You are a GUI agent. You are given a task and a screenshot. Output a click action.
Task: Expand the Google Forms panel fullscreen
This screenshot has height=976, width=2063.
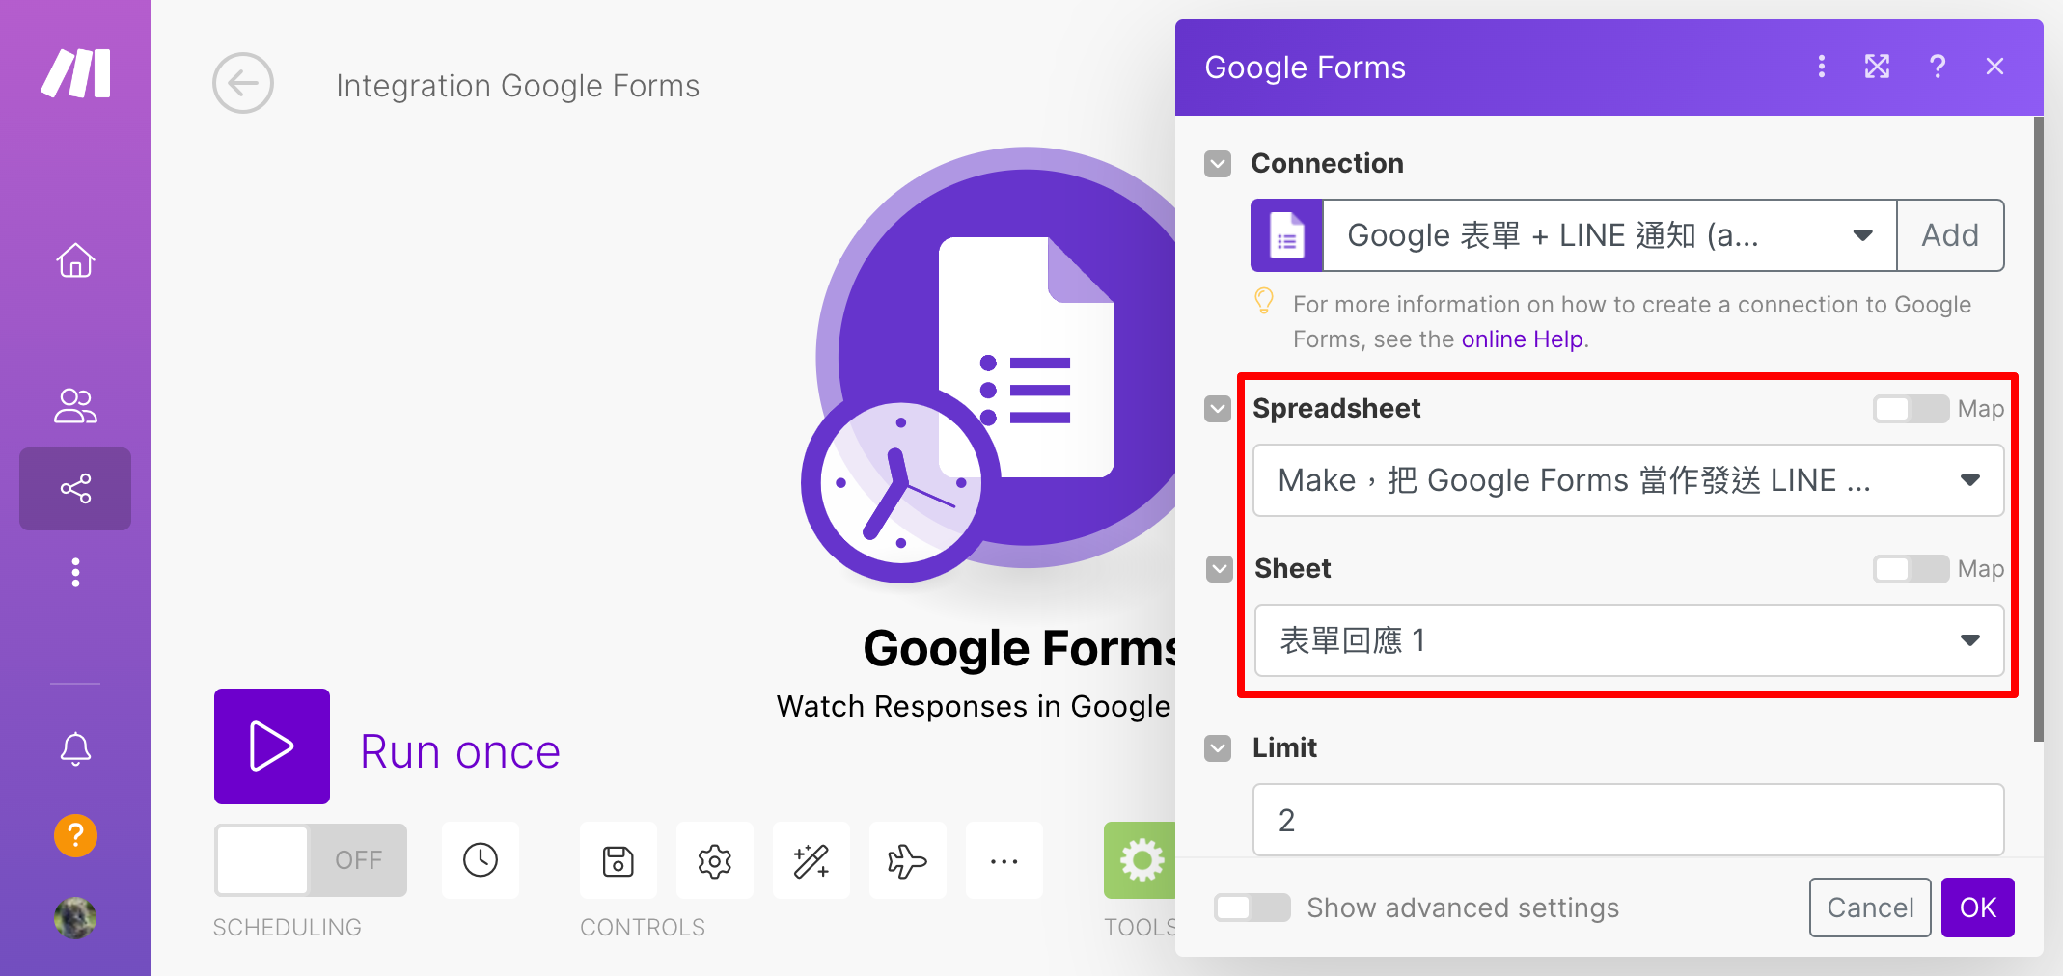[1877, 67]
